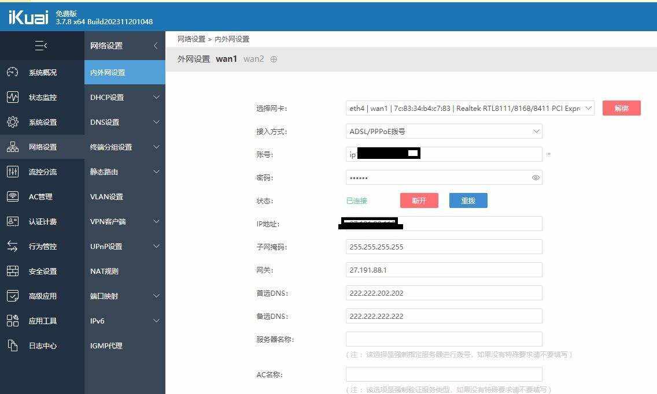The image size is (657, 394).
Task: Open the 接入方式 ADSL/PPPoE dropdown
Action: tap(444, 131)
